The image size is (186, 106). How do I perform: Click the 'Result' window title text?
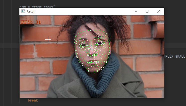[31, 11]
